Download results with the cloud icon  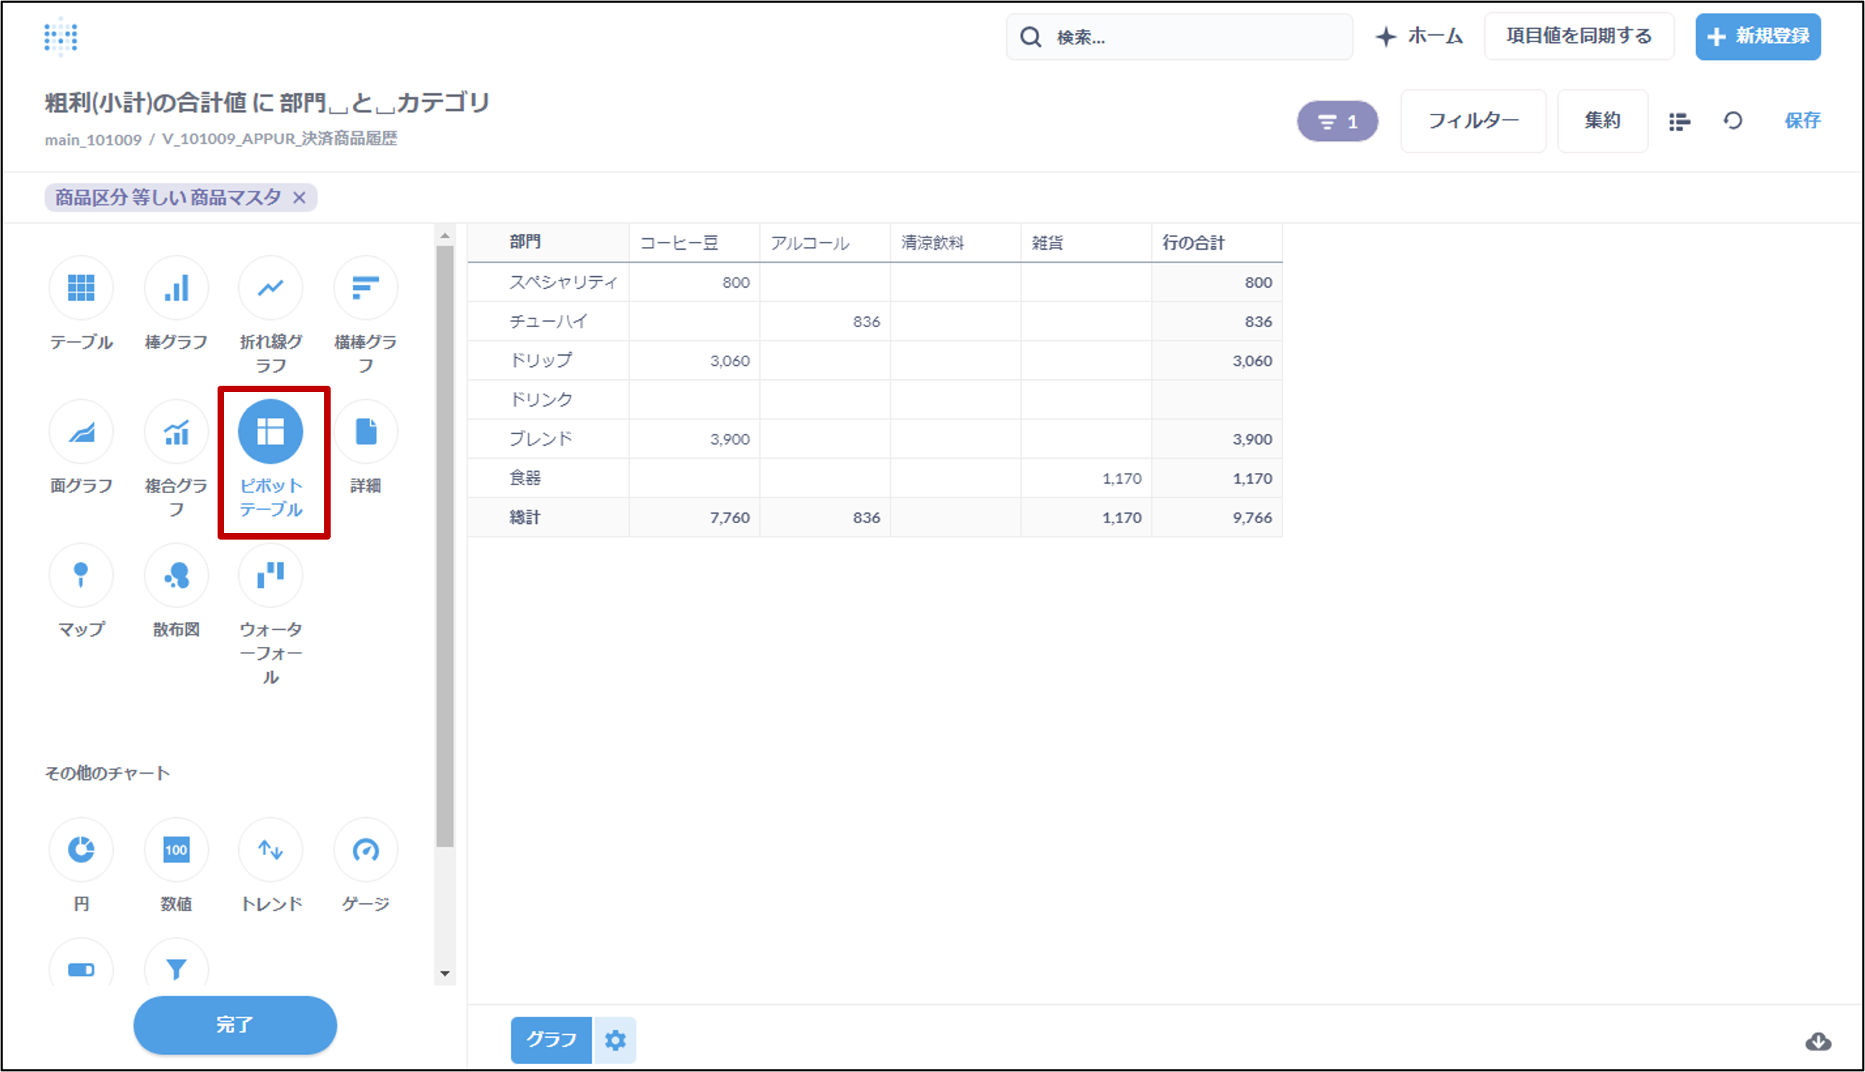click(1818, 1041)
